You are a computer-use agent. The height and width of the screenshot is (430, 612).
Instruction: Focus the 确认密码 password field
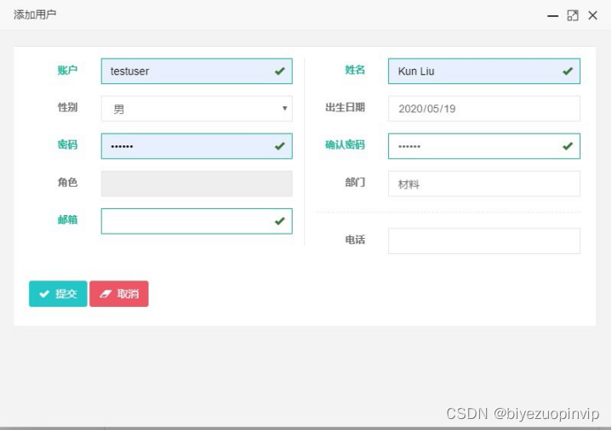(x=484, y=146)
